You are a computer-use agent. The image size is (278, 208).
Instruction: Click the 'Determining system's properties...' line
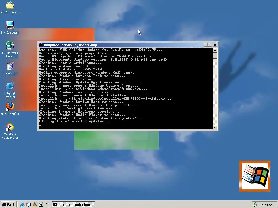[76, 53]
